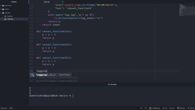Click the 'Initializing' status text

click(x=156, y=108)
